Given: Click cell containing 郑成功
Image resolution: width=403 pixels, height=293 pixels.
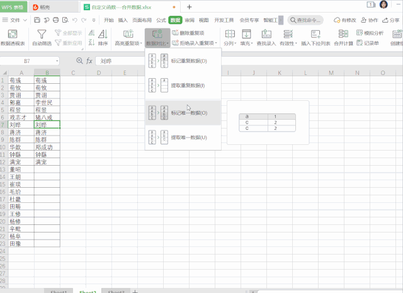Looking at the screenshot, I should pos(47,147).
